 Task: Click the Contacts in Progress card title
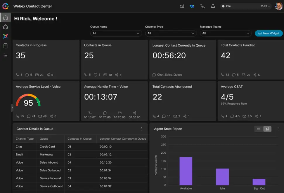(x=31, y=45)
